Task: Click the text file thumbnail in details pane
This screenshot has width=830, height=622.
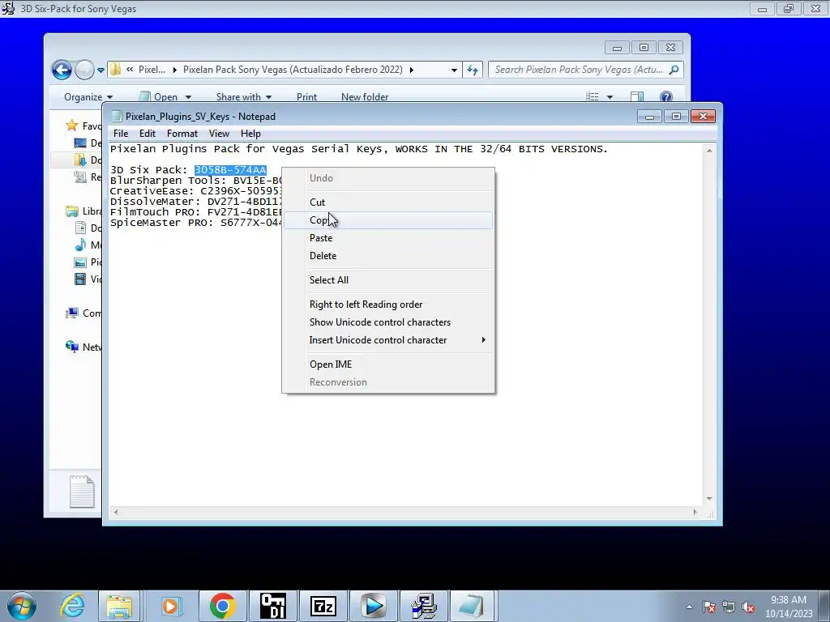Action: point(82,492)
